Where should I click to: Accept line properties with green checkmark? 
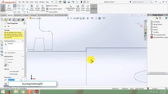5,26
